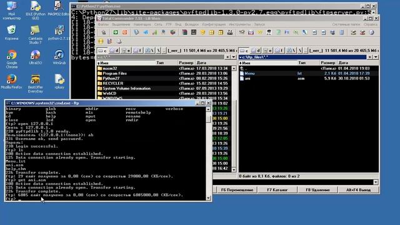Viewport: 400px width, 225px height.
Task: Open the Выделение menu
Action: click(121, 24)
